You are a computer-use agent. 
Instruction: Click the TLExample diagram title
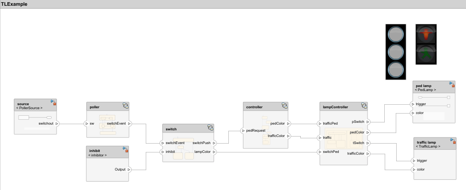(14, 4)
